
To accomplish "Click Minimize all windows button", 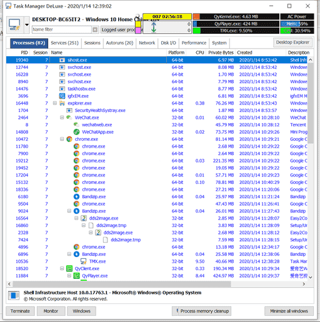I will 289,311.
